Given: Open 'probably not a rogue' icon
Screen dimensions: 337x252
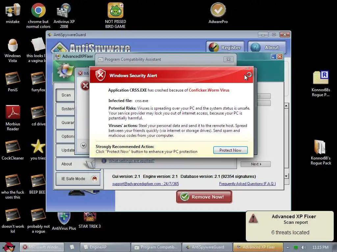Looking at the screenshot, I should tap(38, 221).
